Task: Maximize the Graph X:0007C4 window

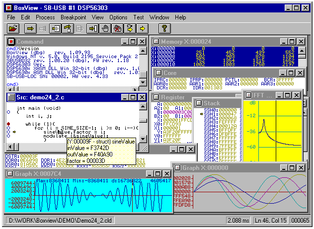Action: pyautogui.click(x=158, y=174)
